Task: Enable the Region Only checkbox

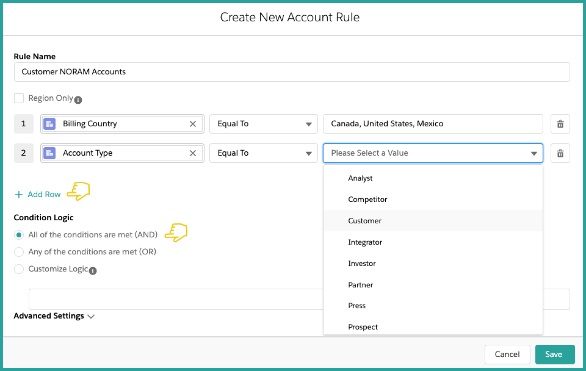Action: [19, 98]
